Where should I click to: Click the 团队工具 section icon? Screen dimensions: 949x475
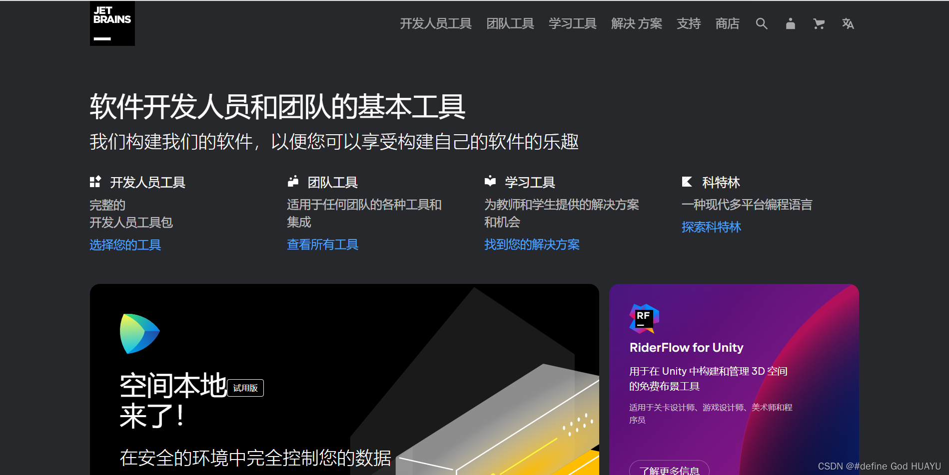(293, 182)
